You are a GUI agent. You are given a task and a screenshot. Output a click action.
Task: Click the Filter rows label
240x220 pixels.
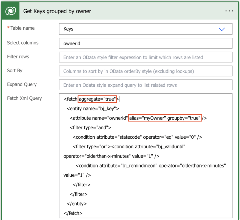pyautogui.click(x=18, y=57)
